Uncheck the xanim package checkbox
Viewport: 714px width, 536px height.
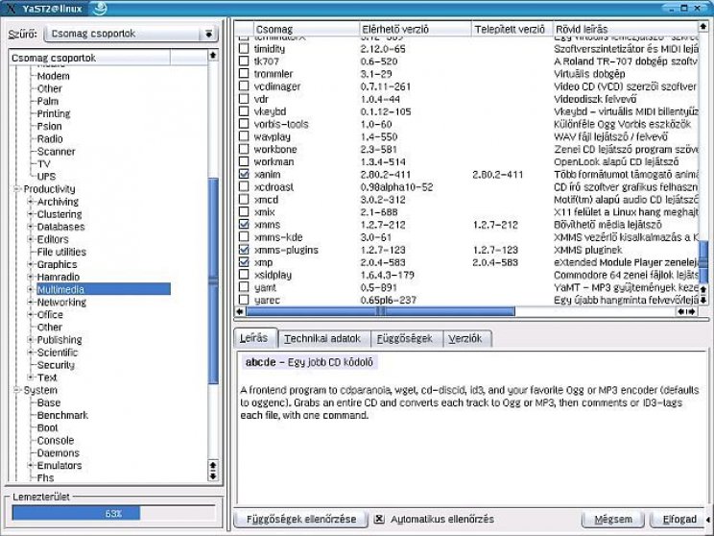tap(244, 174)
